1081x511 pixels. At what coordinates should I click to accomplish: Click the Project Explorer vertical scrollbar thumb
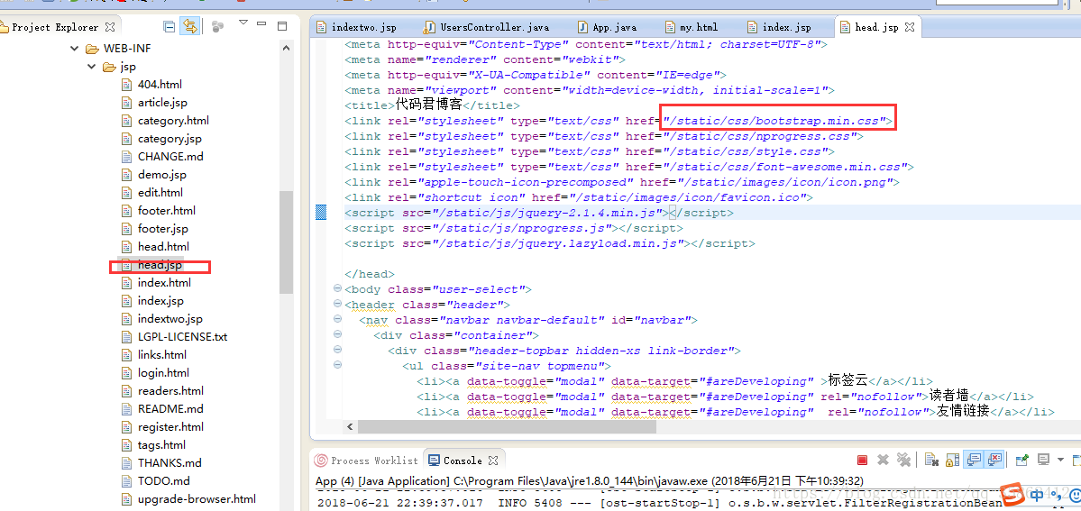click(286, 242)
